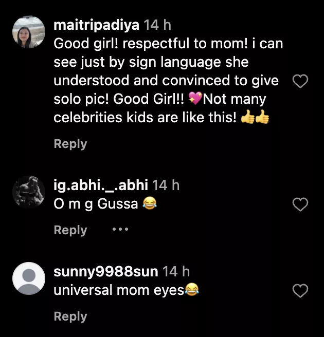Click the sparkling pink heart emoji

point(194,99)
